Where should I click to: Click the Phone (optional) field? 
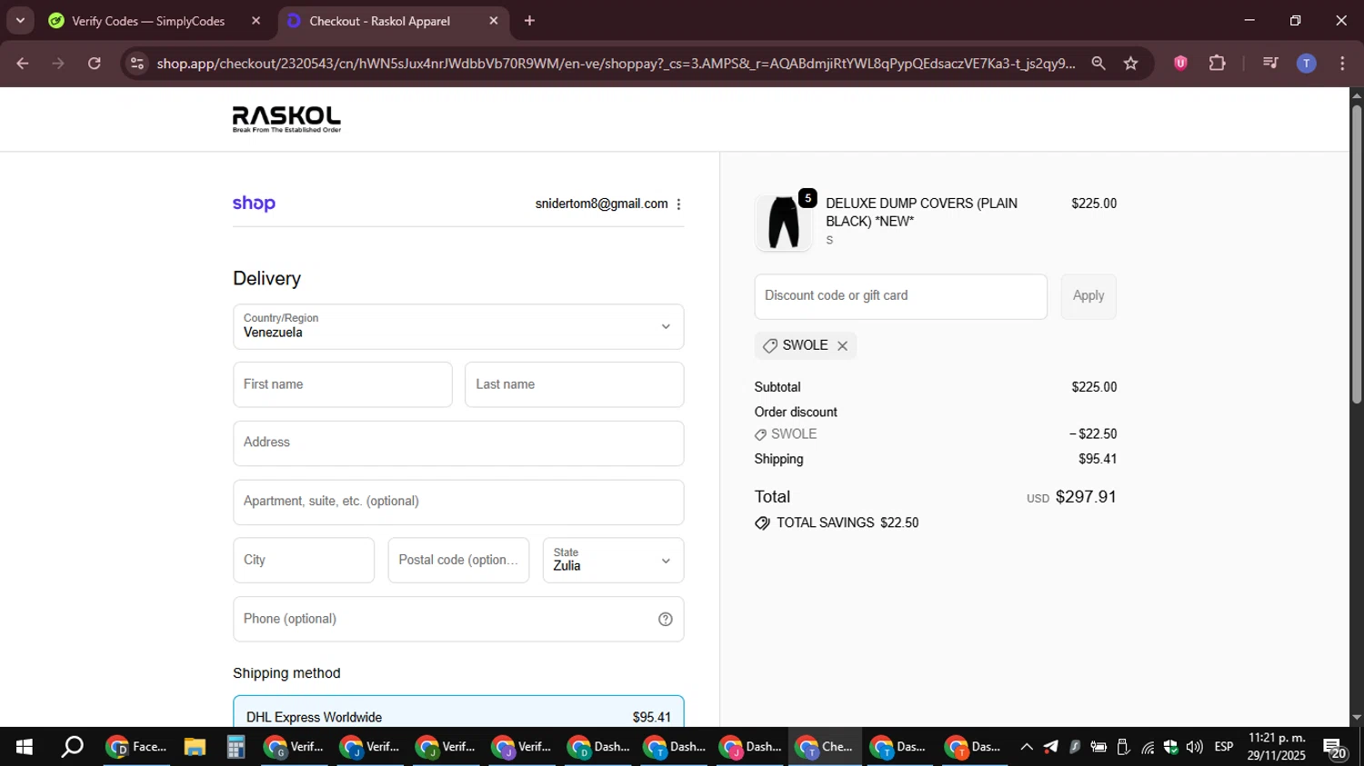tap(458, 619)
